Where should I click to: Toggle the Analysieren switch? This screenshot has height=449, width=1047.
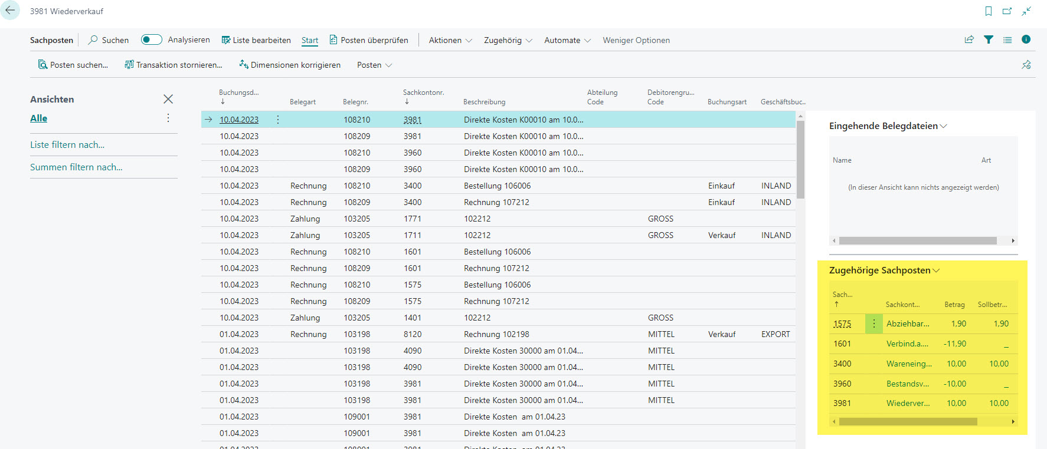click(x=152, y=39)
